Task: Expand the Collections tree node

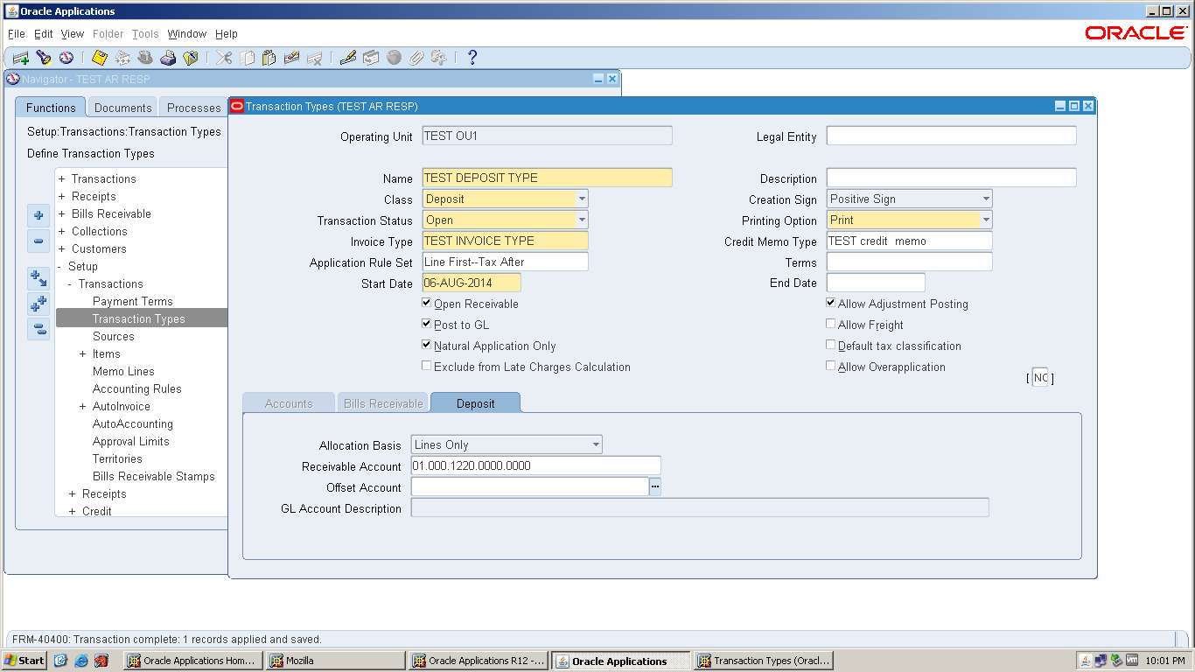Action: tap(62, 231)
